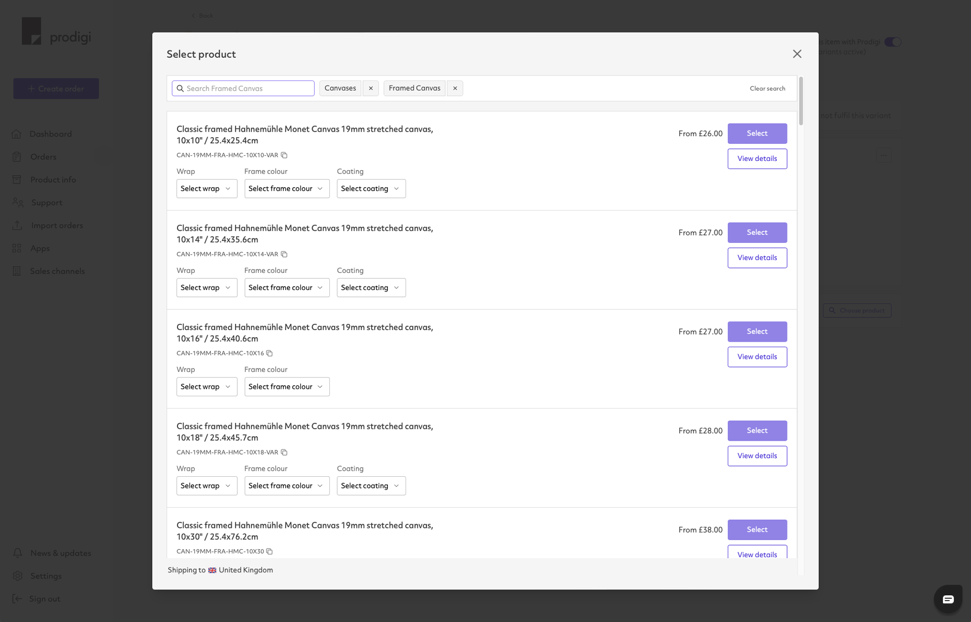This screenshot has width=971, height=622.
Task: Remove the Canvases filter tag
Action: [371, 88]
